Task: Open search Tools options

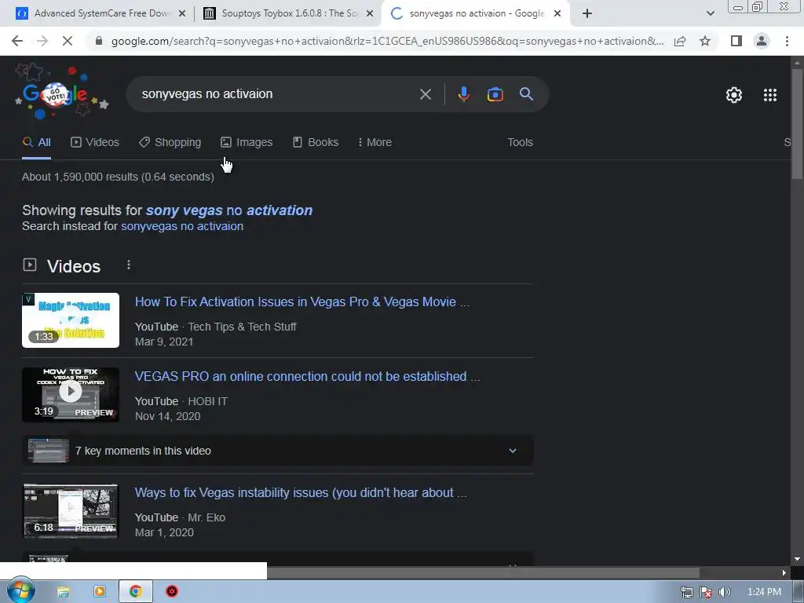Action: click(520, 143)
